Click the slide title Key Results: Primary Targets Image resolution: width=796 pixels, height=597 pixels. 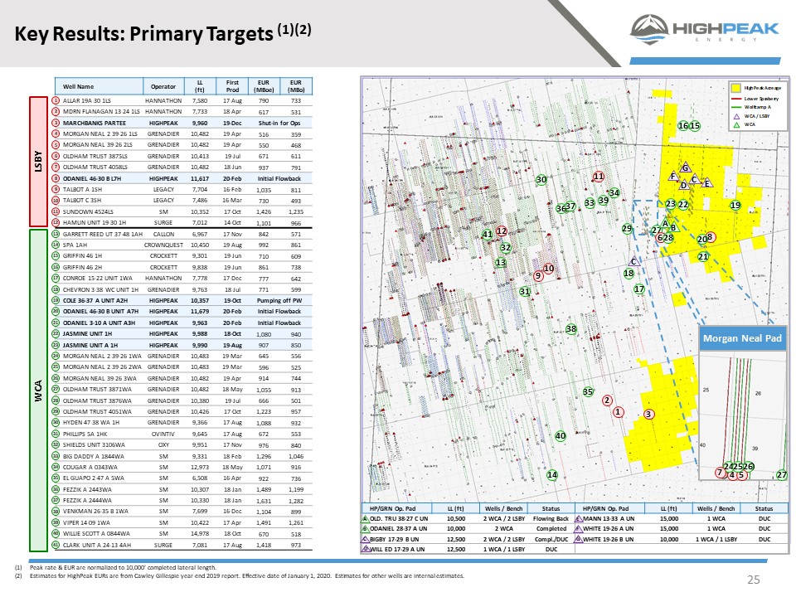(x=163, y=33)
